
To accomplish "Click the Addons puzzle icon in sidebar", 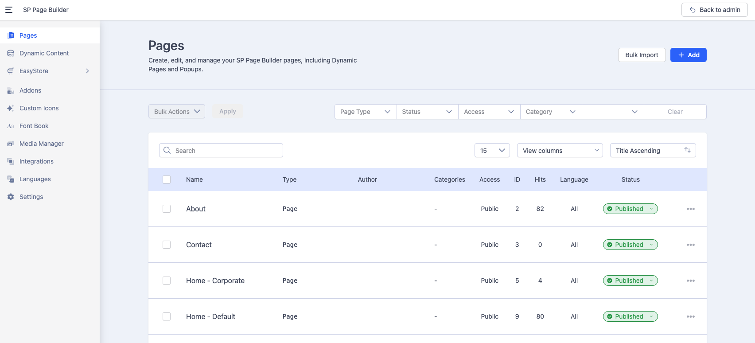I will 11,90.
